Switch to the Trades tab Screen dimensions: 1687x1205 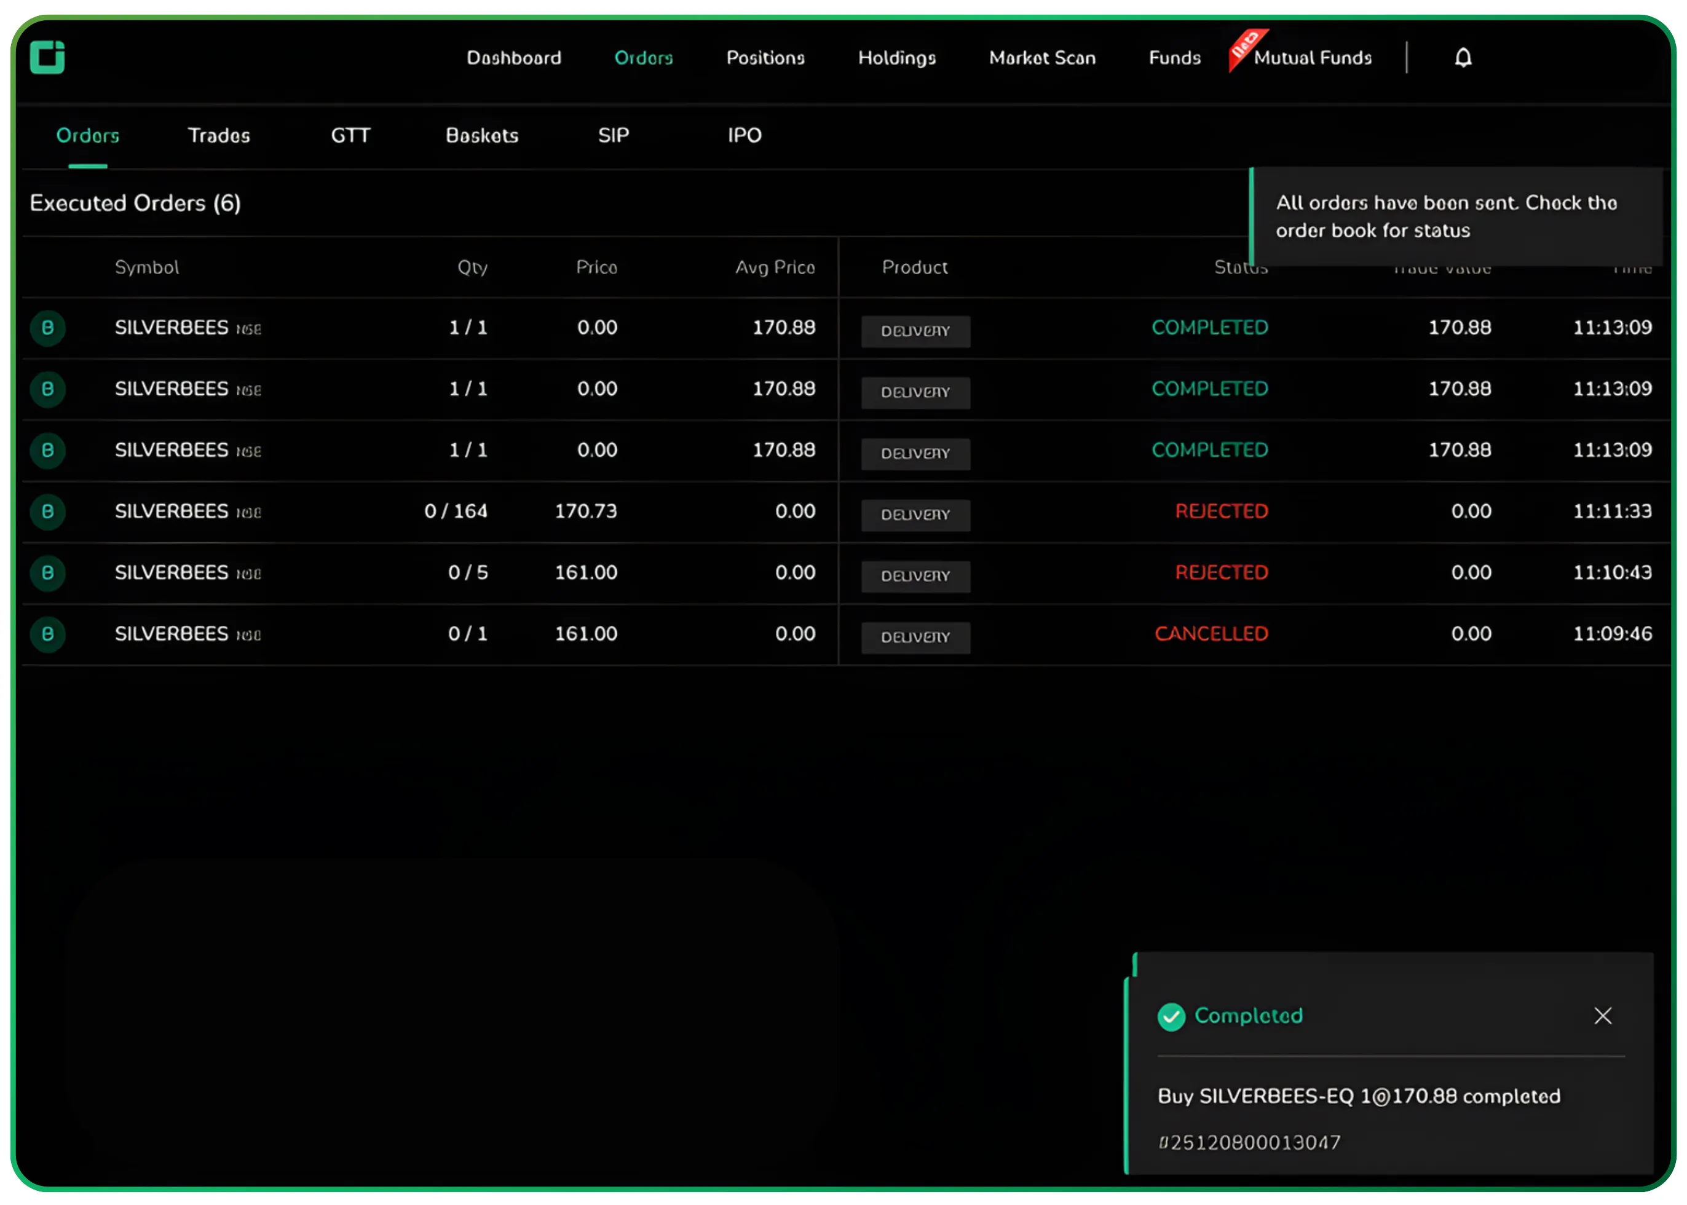(219, 135)
